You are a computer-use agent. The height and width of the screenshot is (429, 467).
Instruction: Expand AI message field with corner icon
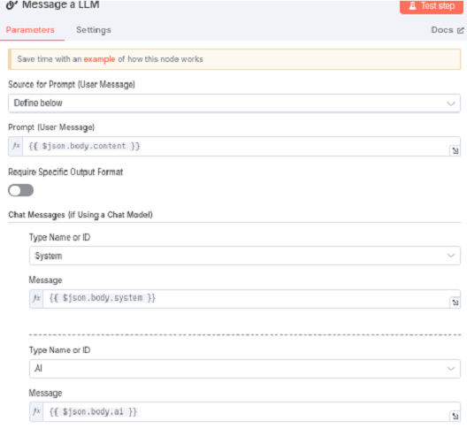click(456, 417)
